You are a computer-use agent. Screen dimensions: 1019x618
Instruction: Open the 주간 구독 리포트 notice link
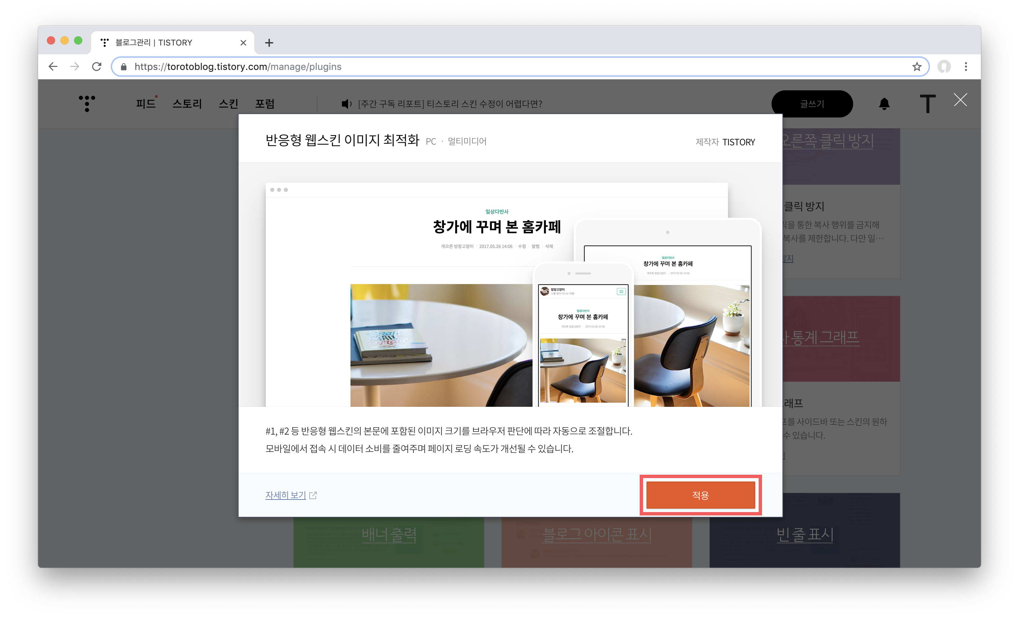click(450, 104)
